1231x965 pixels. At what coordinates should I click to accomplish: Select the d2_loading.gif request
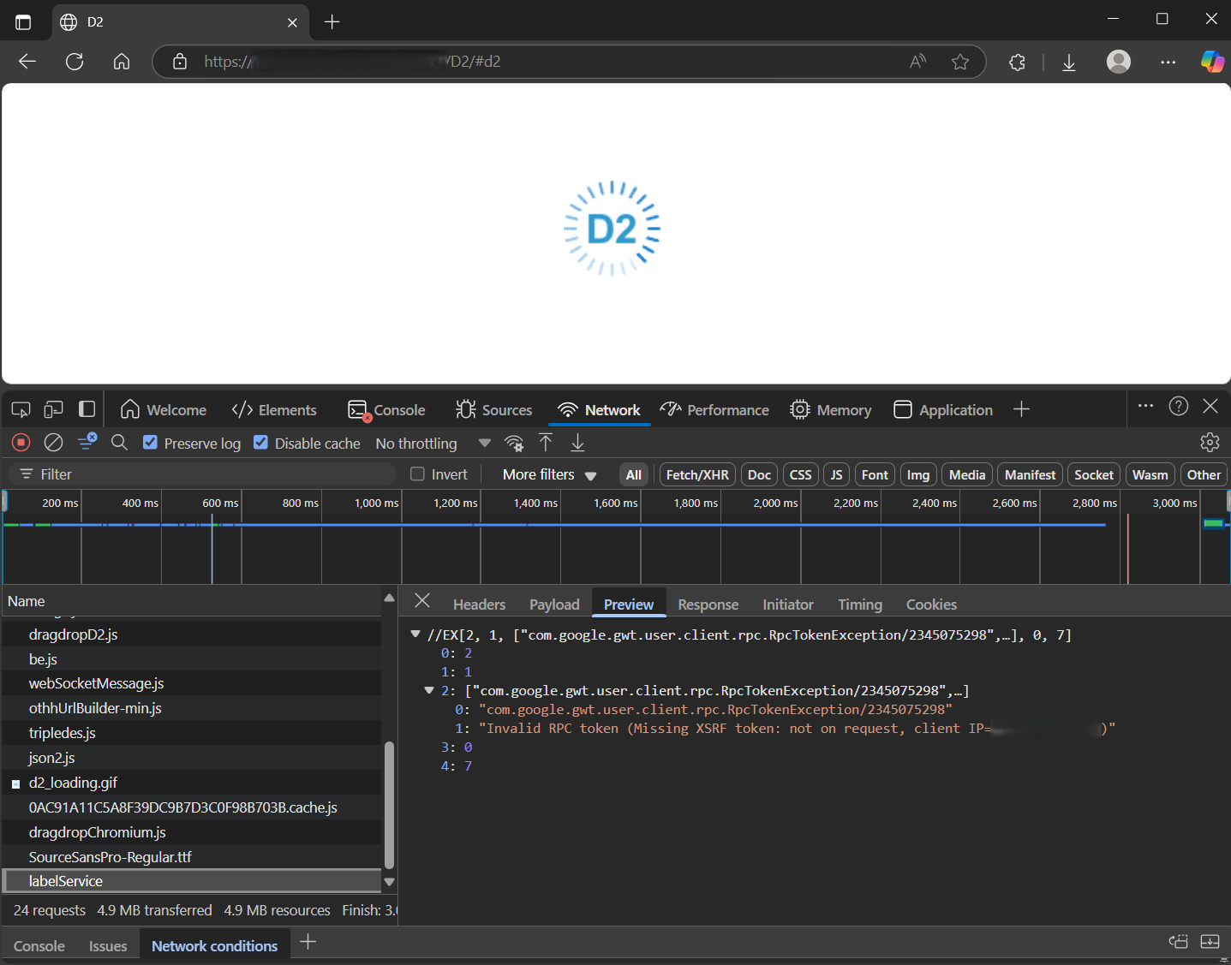pos(74,783)
